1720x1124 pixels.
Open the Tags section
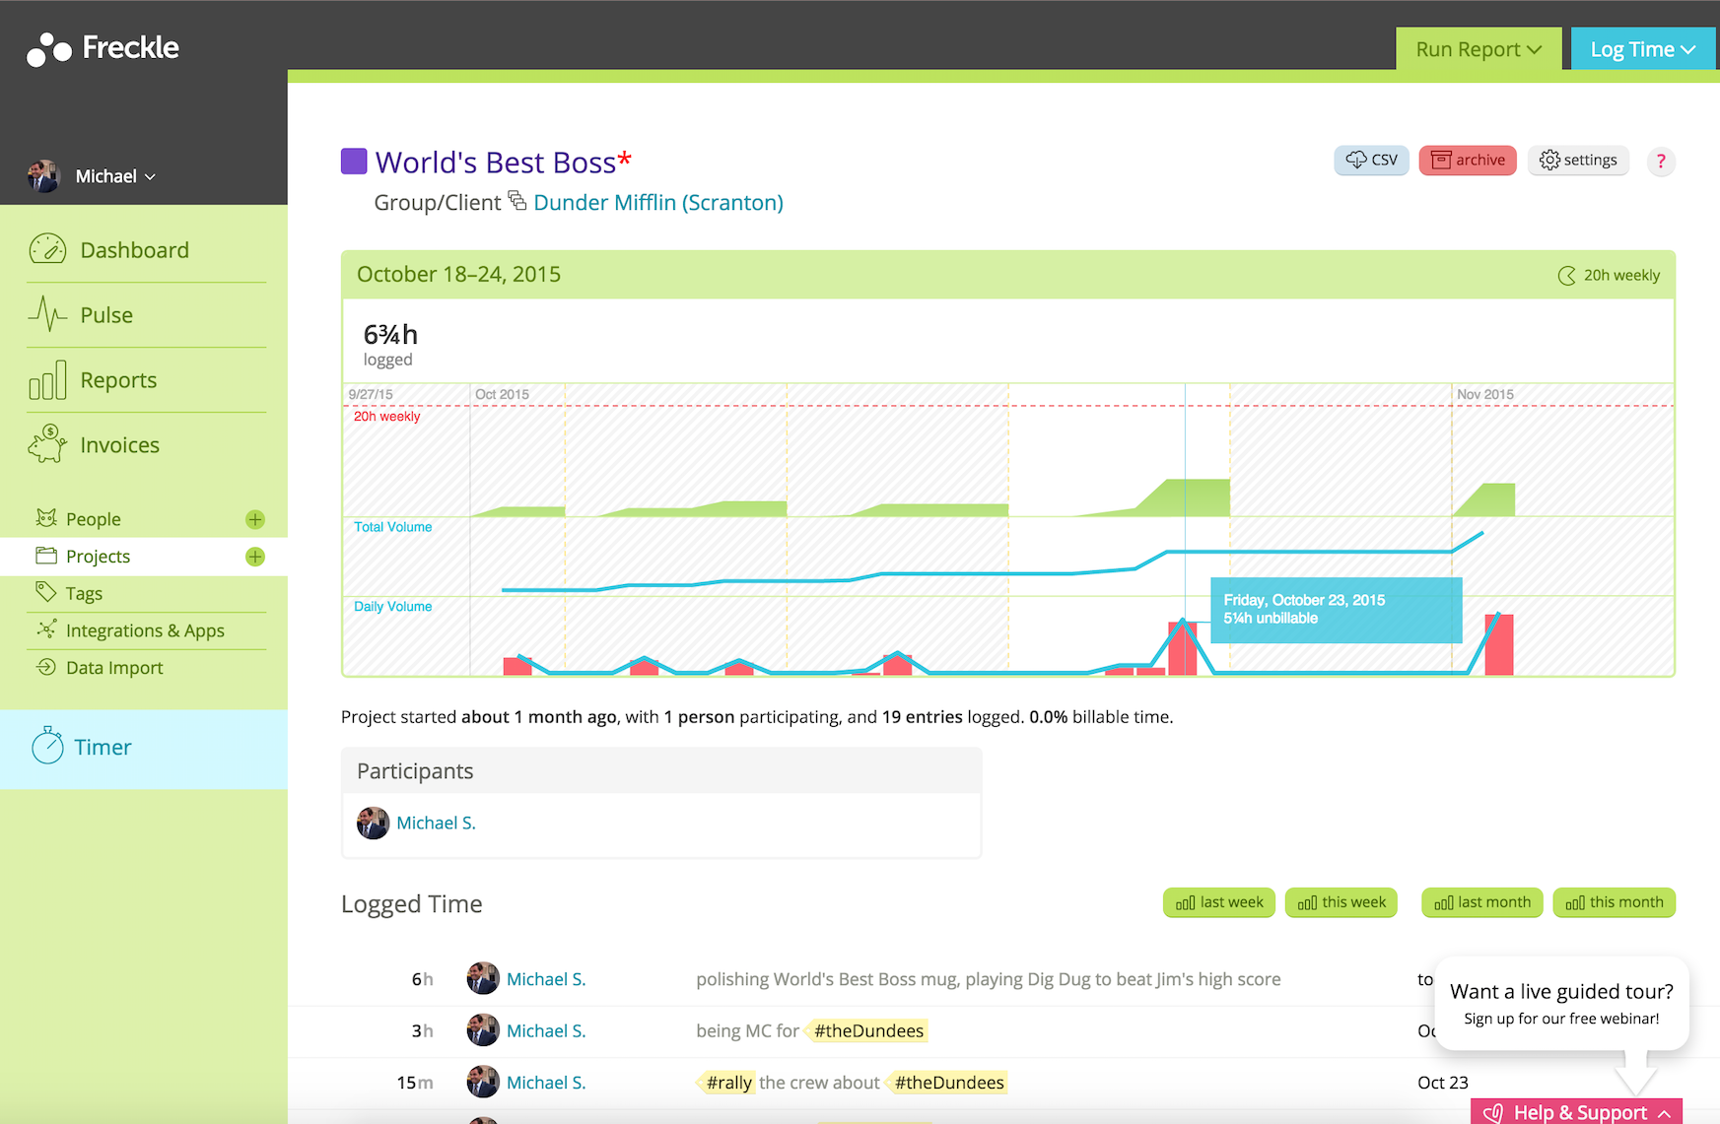pyautogui.click(x=85, y=592)
